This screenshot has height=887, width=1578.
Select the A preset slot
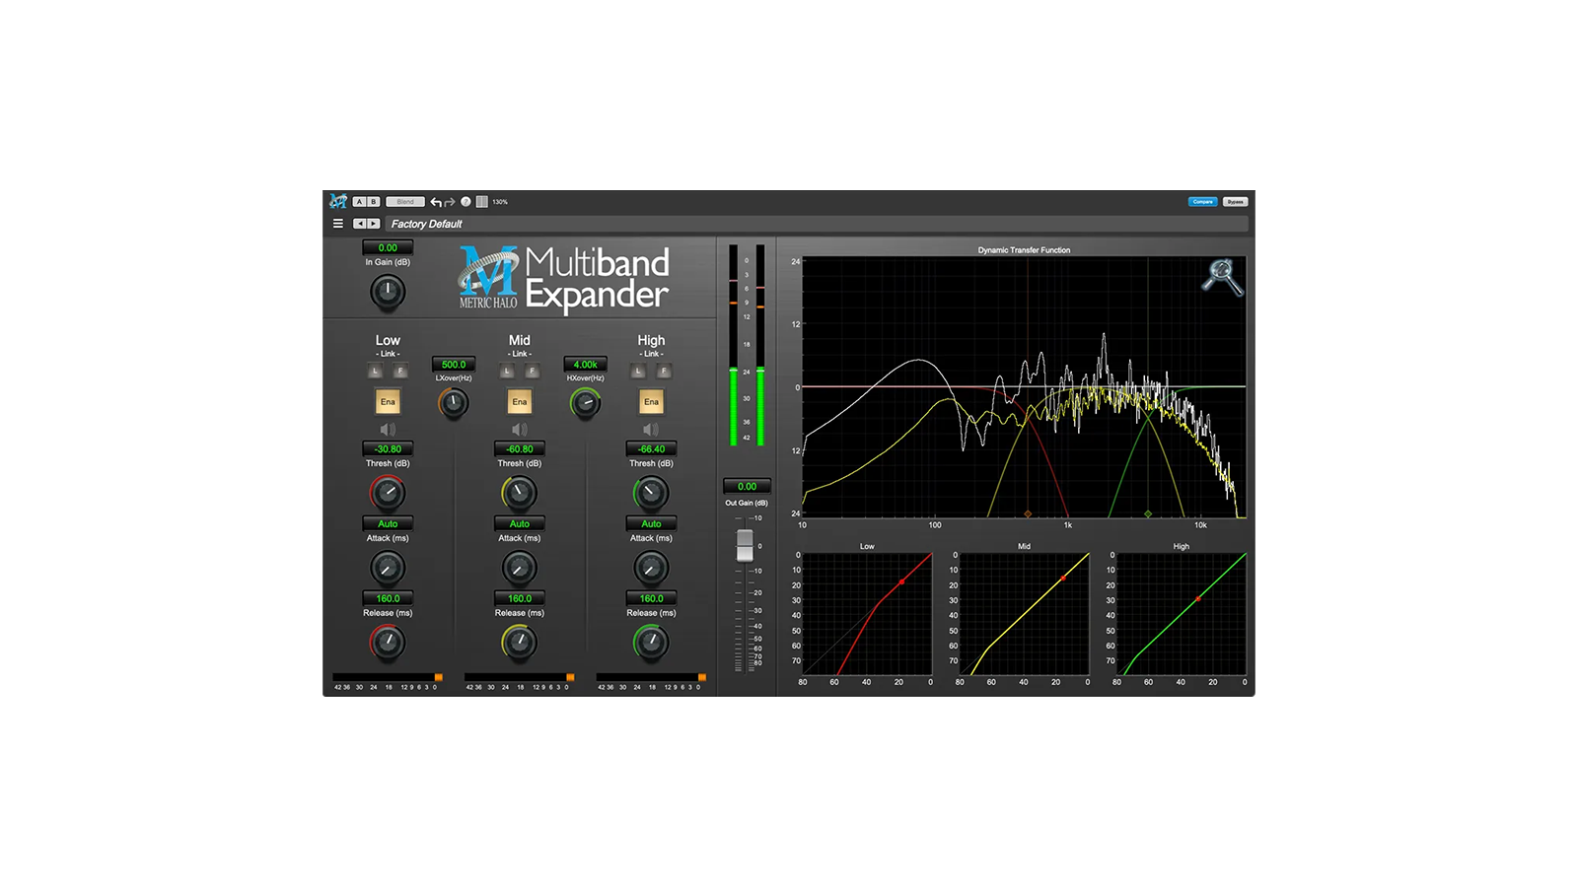pyautogui.click(x=359, y=202)
